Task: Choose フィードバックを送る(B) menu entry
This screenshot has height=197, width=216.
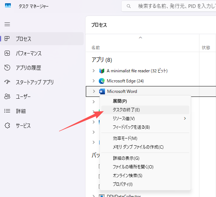Action: pos(145,127)
